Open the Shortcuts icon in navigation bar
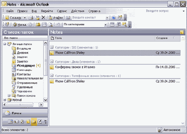The height and width of the screenshot is (134, 187). click(x=40, y=122)
